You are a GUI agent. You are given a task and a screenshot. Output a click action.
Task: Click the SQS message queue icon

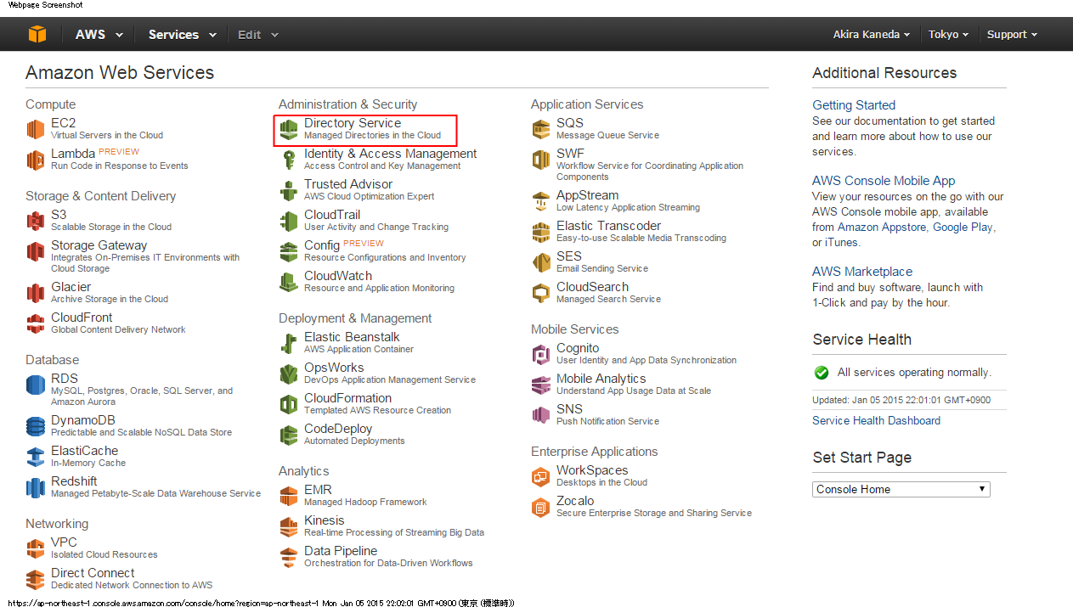(541, 129)
